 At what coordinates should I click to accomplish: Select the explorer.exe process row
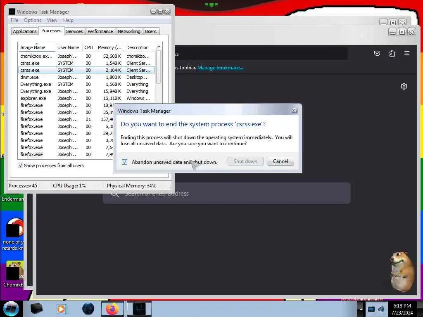(87, 98)
